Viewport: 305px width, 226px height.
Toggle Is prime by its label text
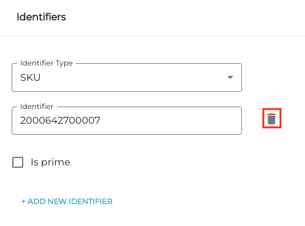(50, 162)
